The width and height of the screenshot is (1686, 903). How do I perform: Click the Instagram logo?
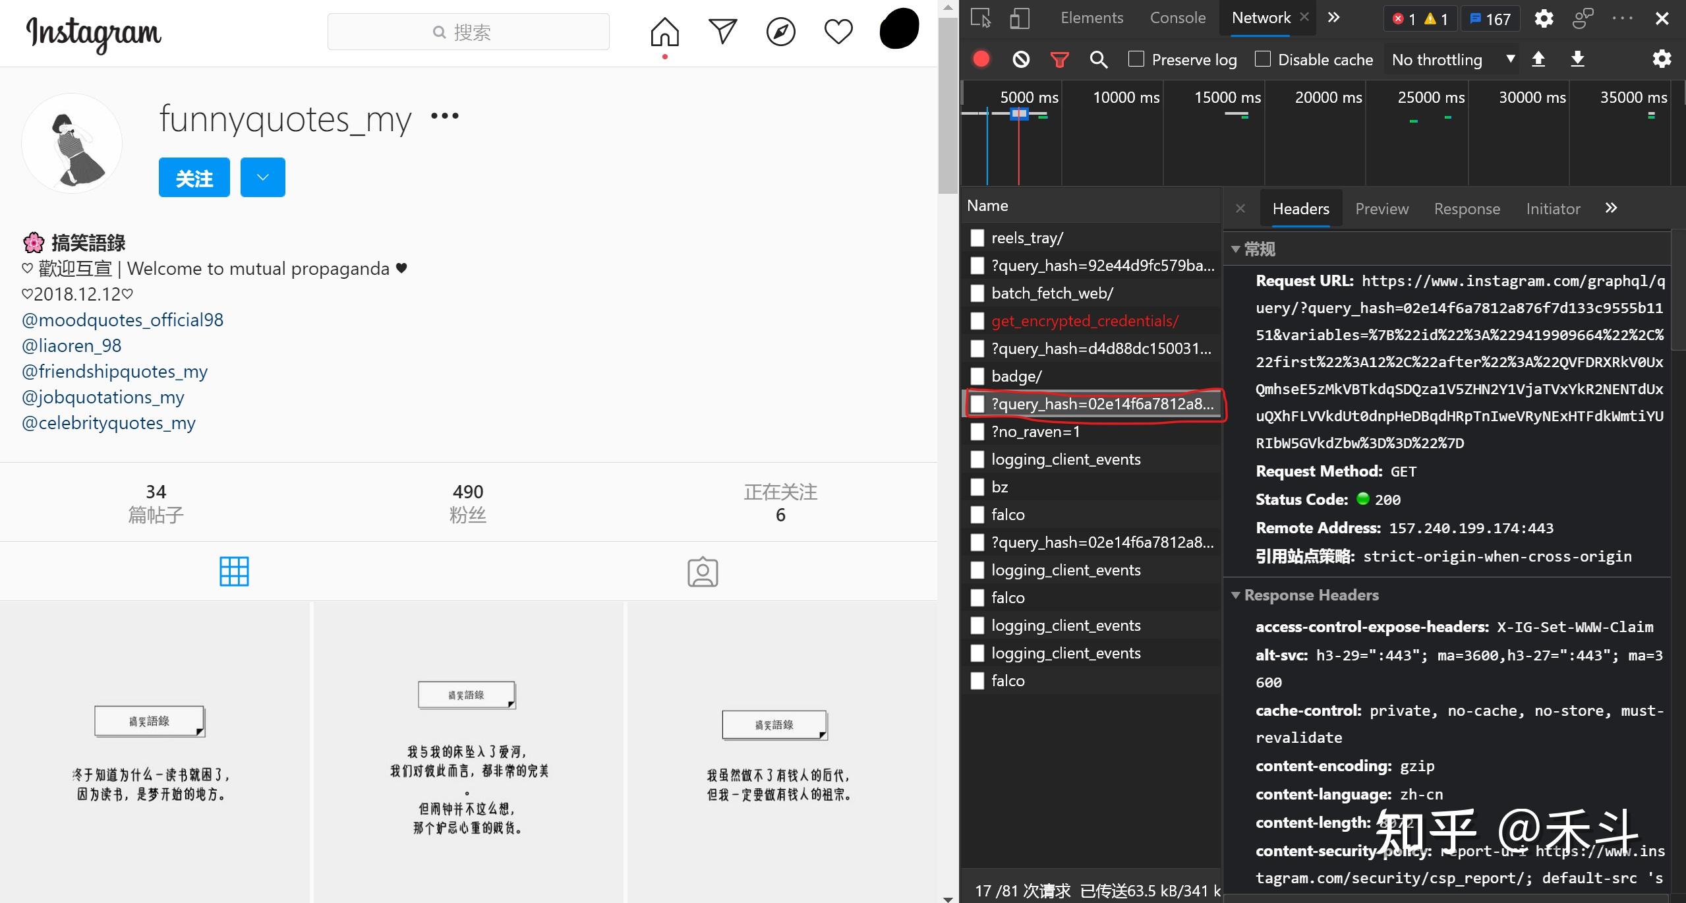[94, 34]
